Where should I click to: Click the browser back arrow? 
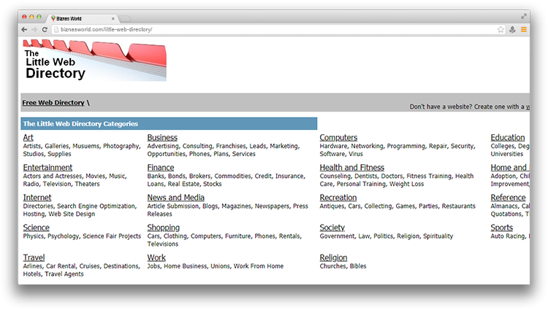[24, 29]
